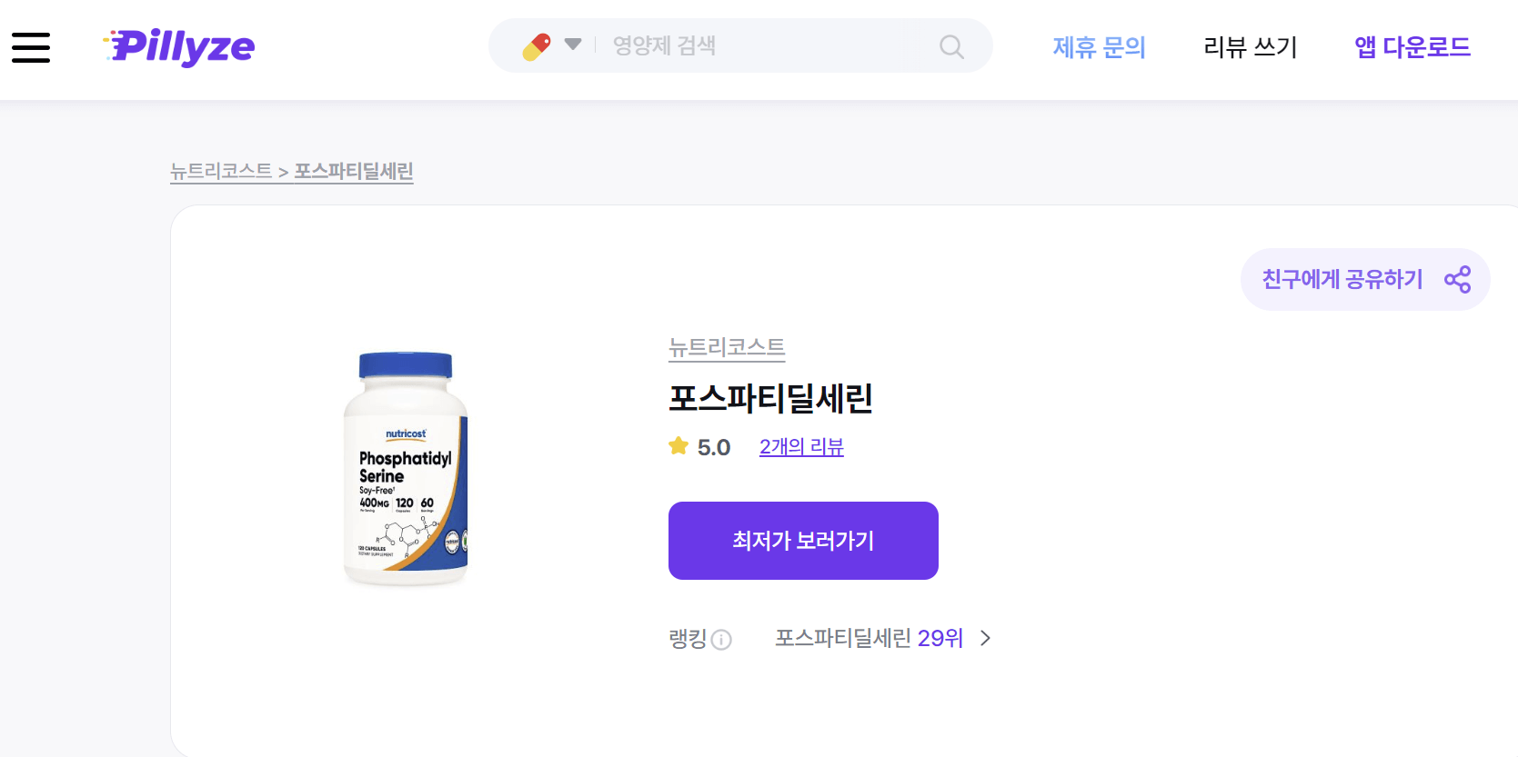Select 리뷰 쓰기 in the top navigation
This screenshot has height=757, width=1518.
tap(1250, 47)
